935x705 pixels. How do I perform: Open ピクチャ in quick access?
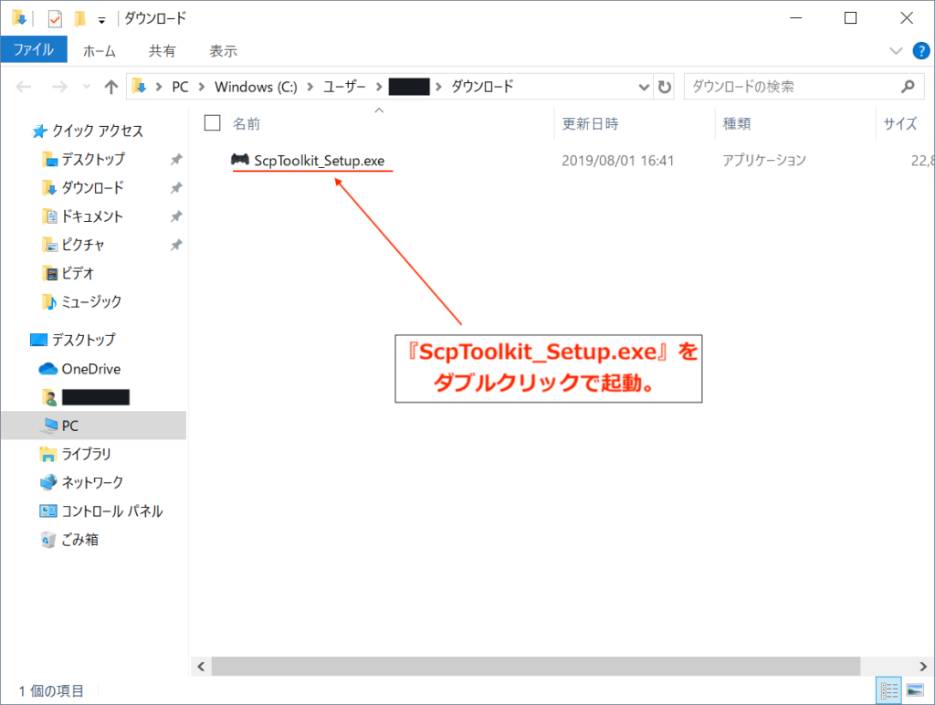tap(83, 245)
